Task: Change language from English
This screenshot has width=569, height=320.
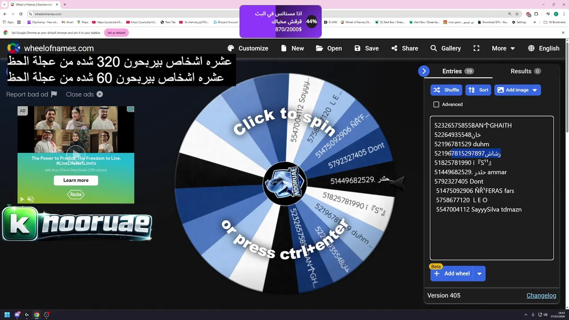Action: [544, 48]
